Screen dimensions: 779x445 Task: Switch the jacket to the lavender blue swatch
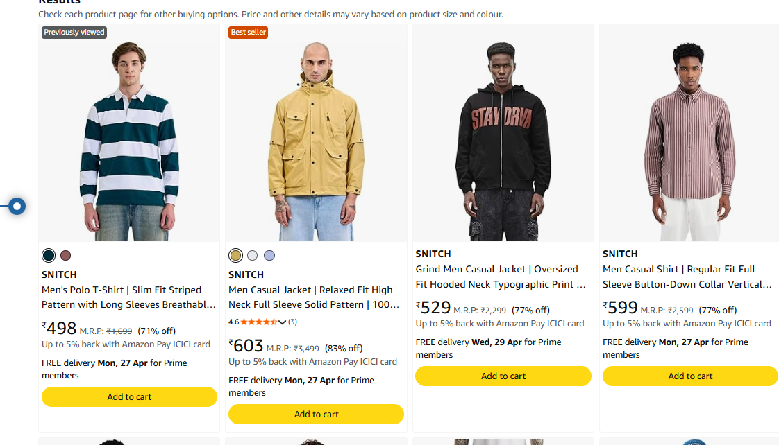[x=269, y=255]
